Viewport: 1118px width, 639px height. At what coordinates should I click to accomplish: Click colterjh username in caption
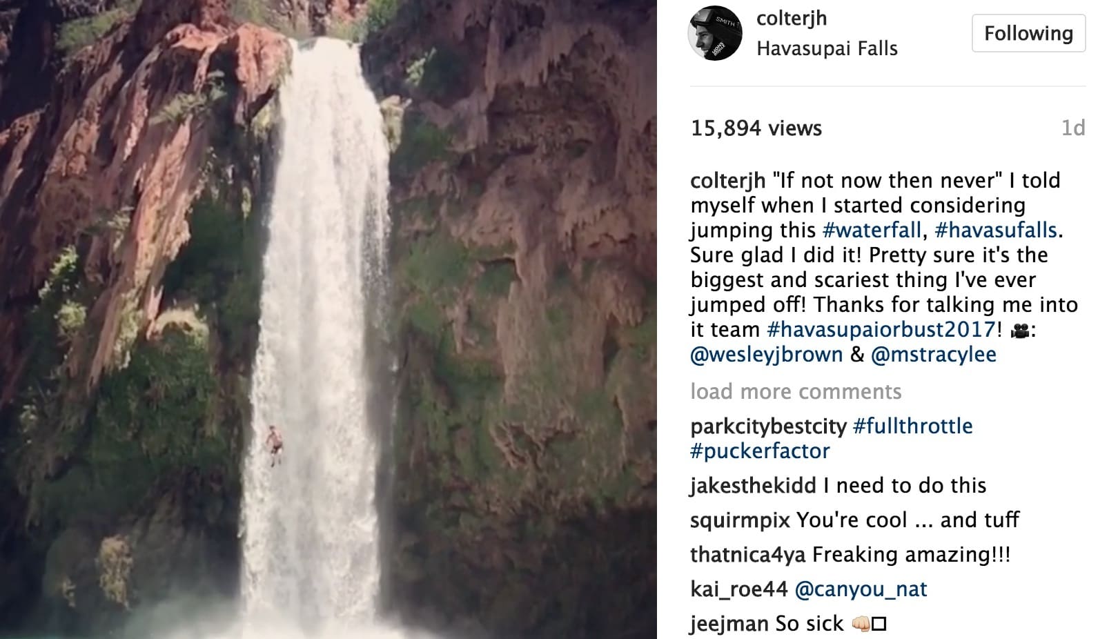click(x=727, y=181)
